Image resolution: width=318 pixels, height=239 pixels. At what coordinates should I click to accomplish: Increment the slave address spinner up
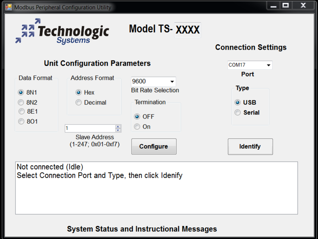pyautogui.click(x=118, y=126)
